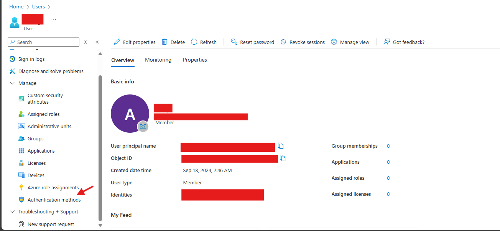Click the sidebar scrollbar thumb

coord(100,148)
